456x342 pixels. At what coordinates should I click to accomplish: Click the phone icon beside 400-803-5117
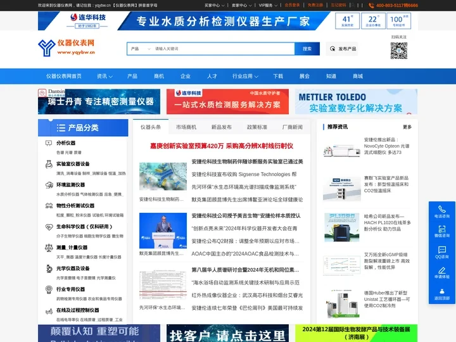pos(371,5)
